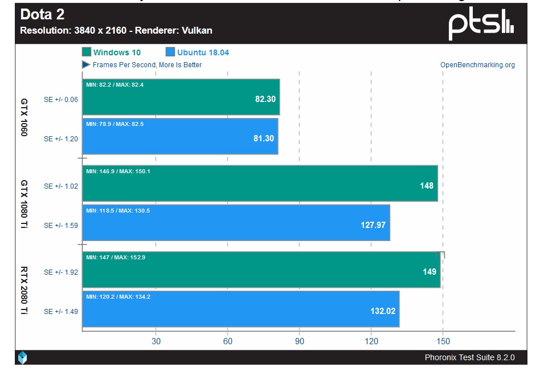540x375 pixels.
Task: Click the triangle icon beside Frames Per Second
Action: [x=86, y=65]
